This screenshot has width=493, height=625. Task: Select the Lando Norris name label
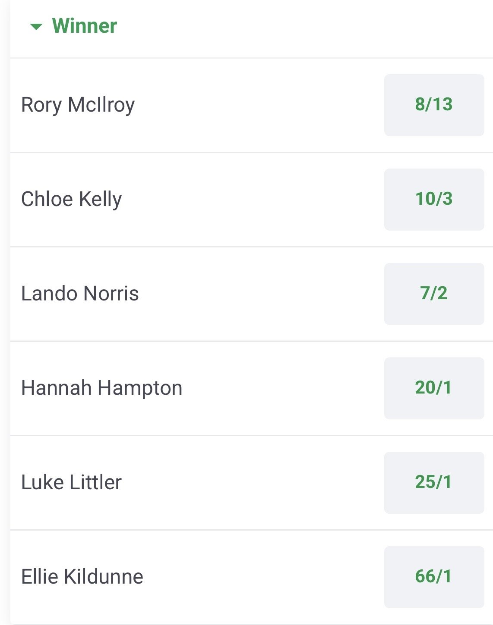point(80,294)
